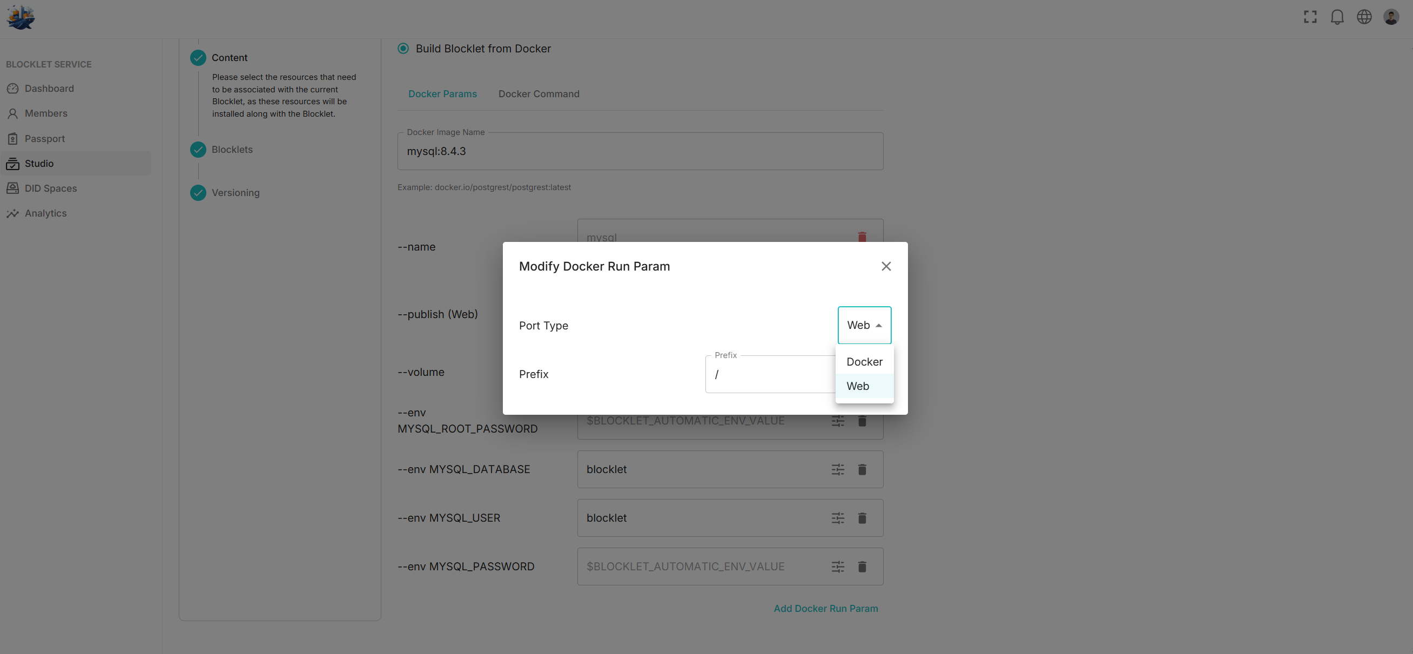This screenshot has height=654, width=1413.
Task: Close the Modify Docker Run Param dialog
Action: pyautogui.click(x=886, y=266)
